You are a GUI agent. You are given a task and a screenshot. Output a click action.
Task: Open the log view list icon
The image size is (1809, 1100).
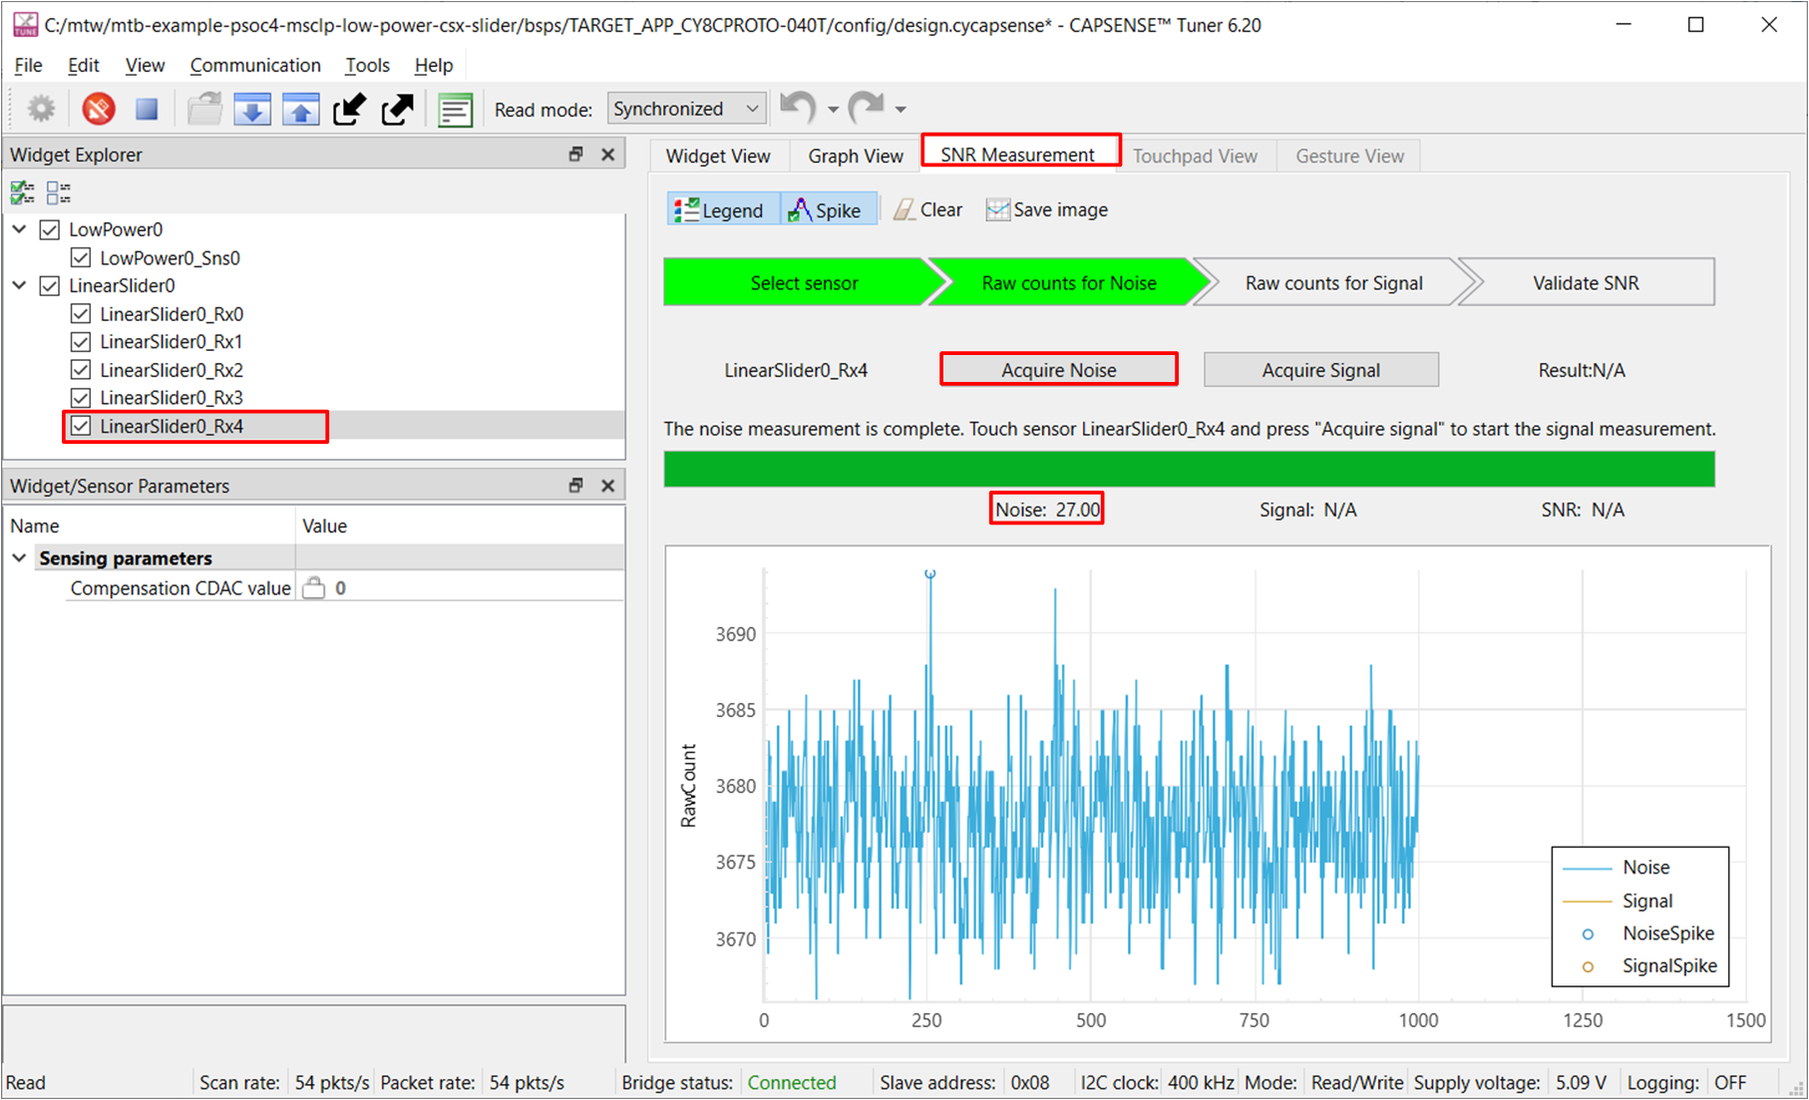(x=456, y=109)
